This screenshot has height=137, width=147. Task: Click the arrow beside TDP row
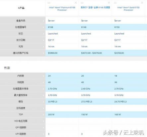click(x=43, y=115)
